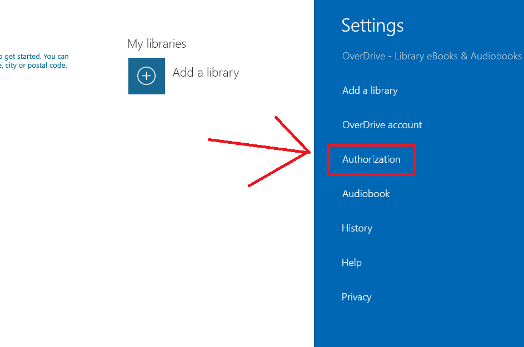Click the 'get started. You can' help text
This screenshot has height=347, width=524.
point(36,57)
